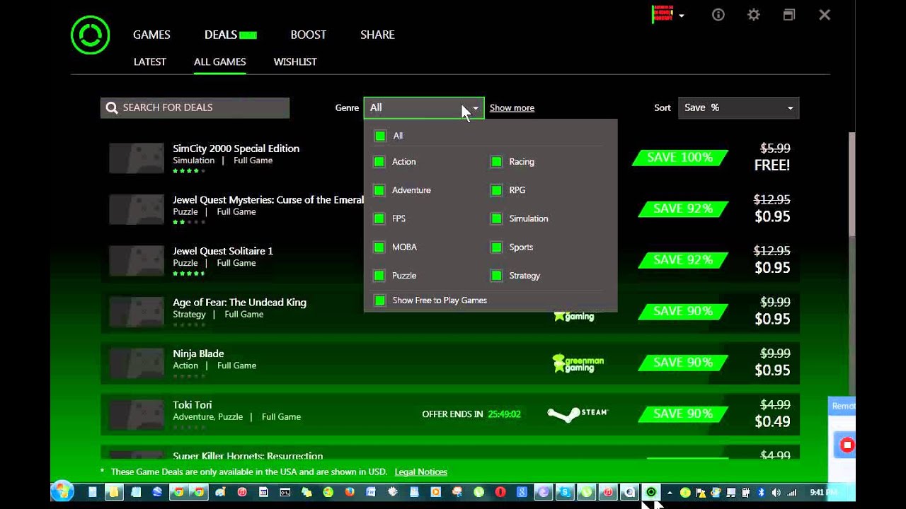
Task: Click Ninja Blade game thumbnail
Action: [x=137, y=363]
